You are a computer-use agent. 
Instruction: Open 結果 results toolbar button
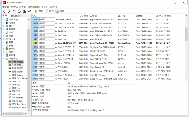[x=60, y=11]
